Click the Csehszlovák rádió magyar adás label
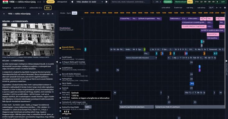Image resolution: width=228 pixels, height=119 pixels. point(74,102)
